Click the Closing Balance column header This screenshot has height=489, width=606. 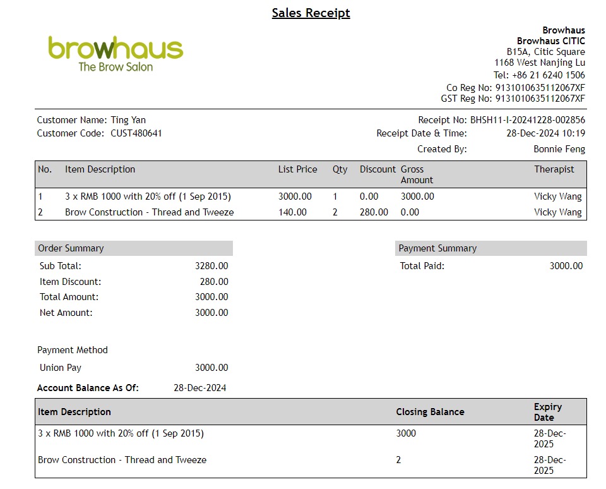click(430, 412)
